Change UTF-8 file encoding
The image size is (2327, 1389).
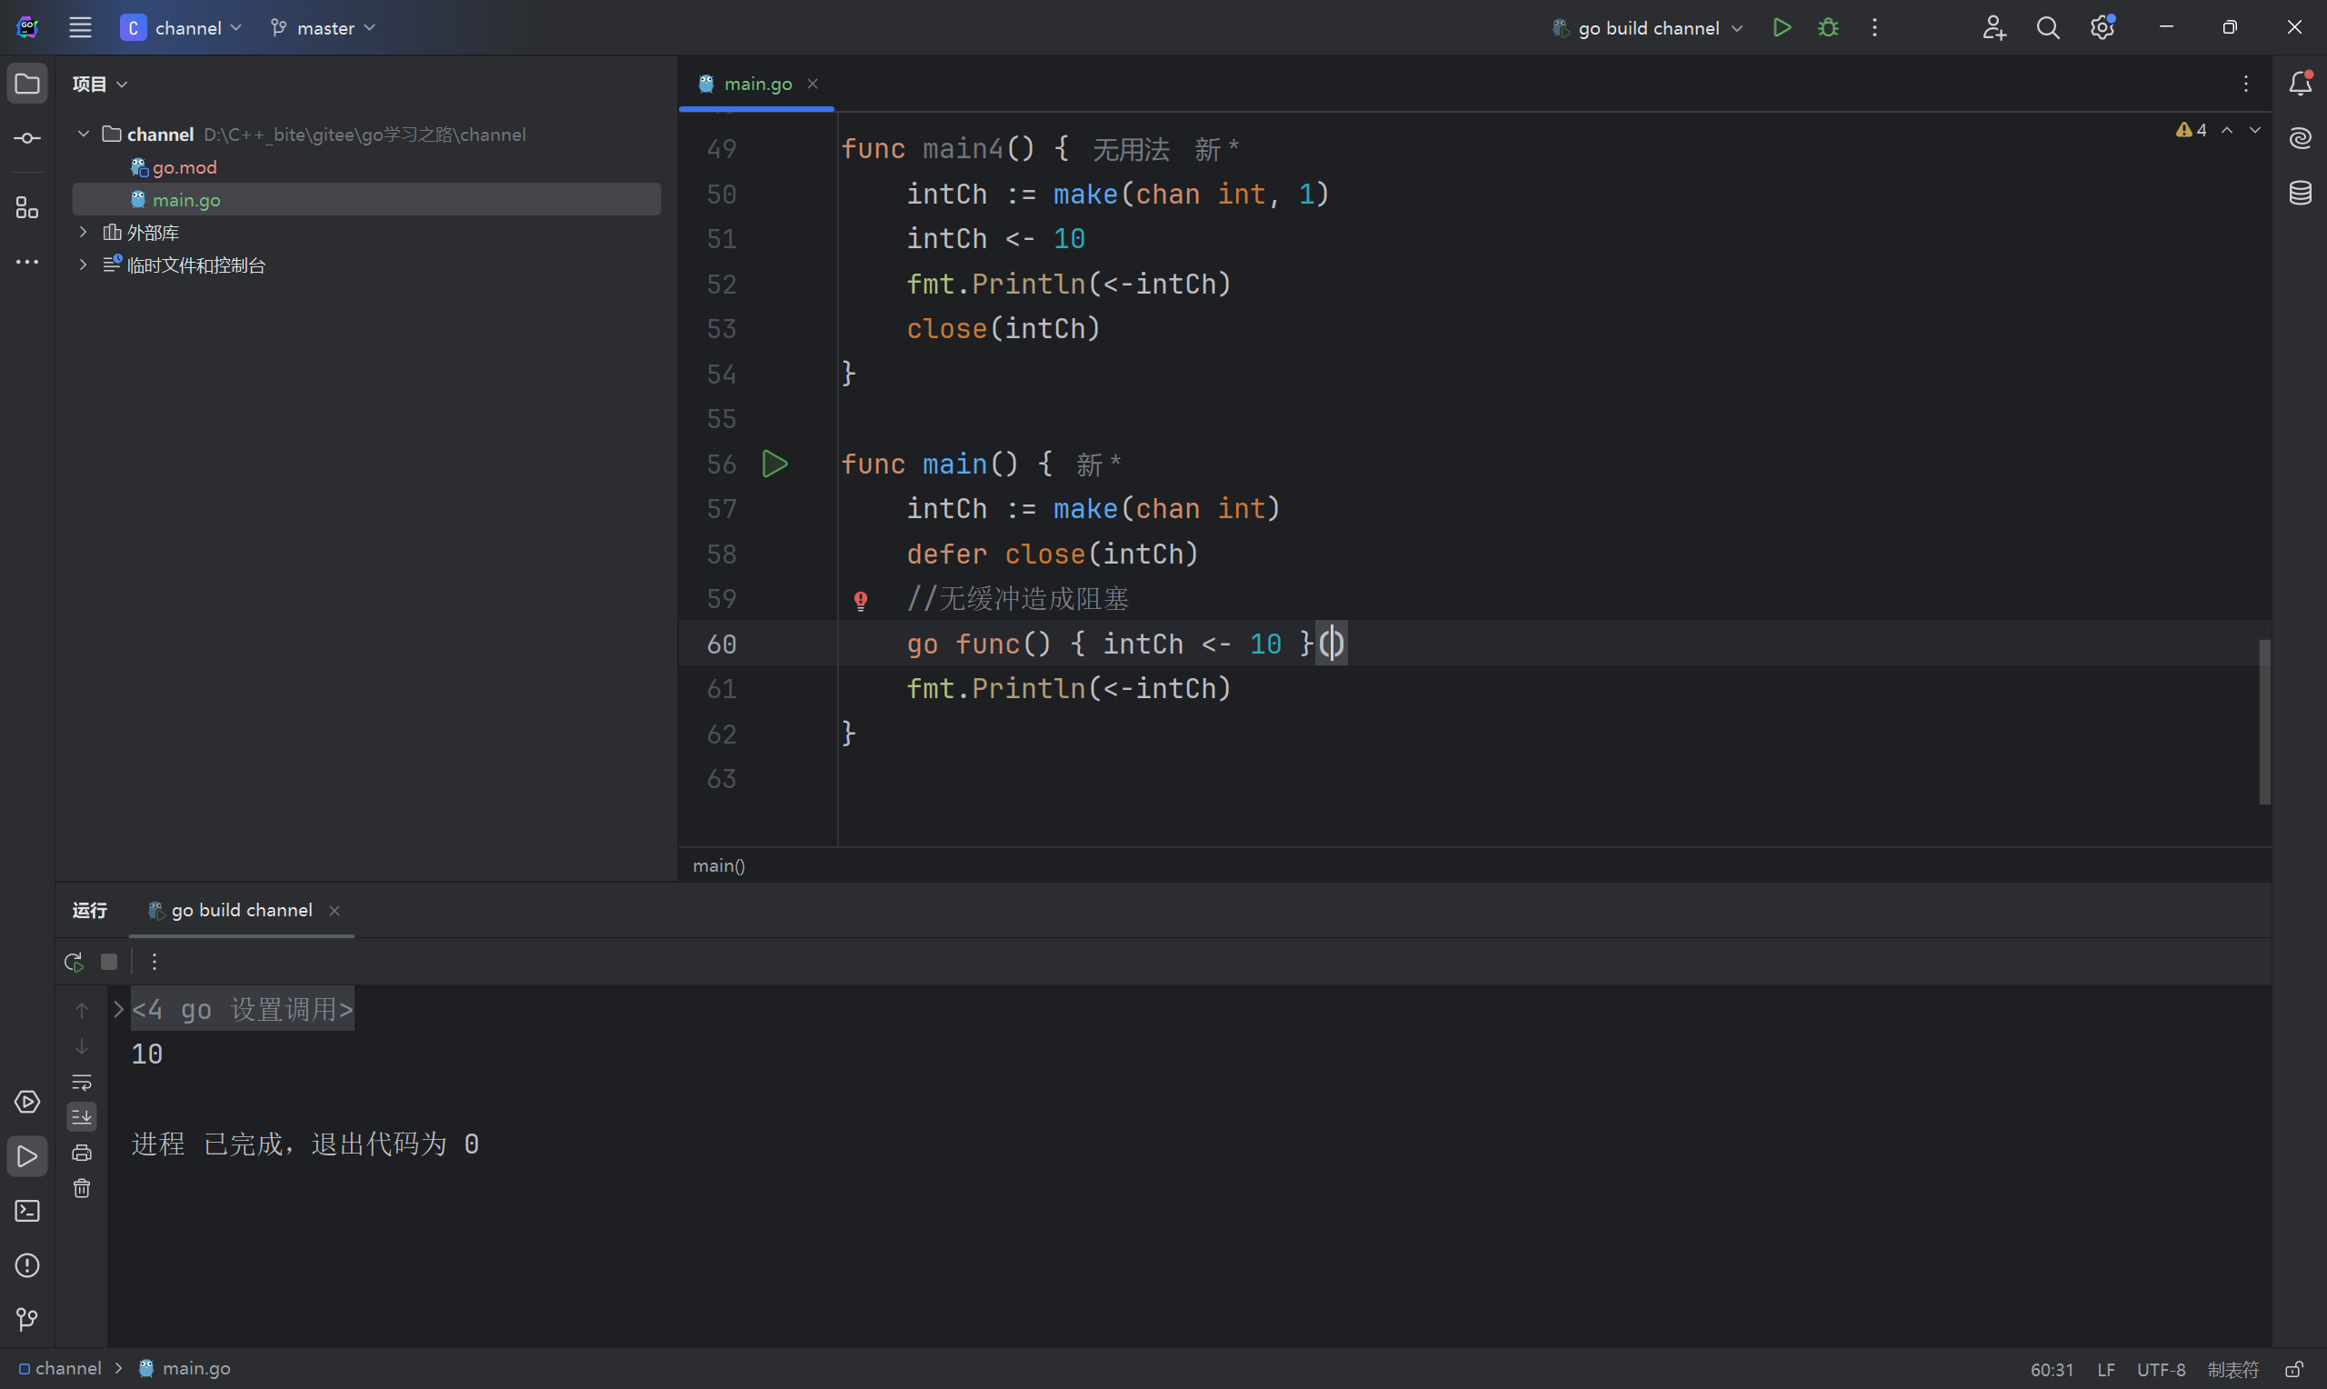2161,1369
